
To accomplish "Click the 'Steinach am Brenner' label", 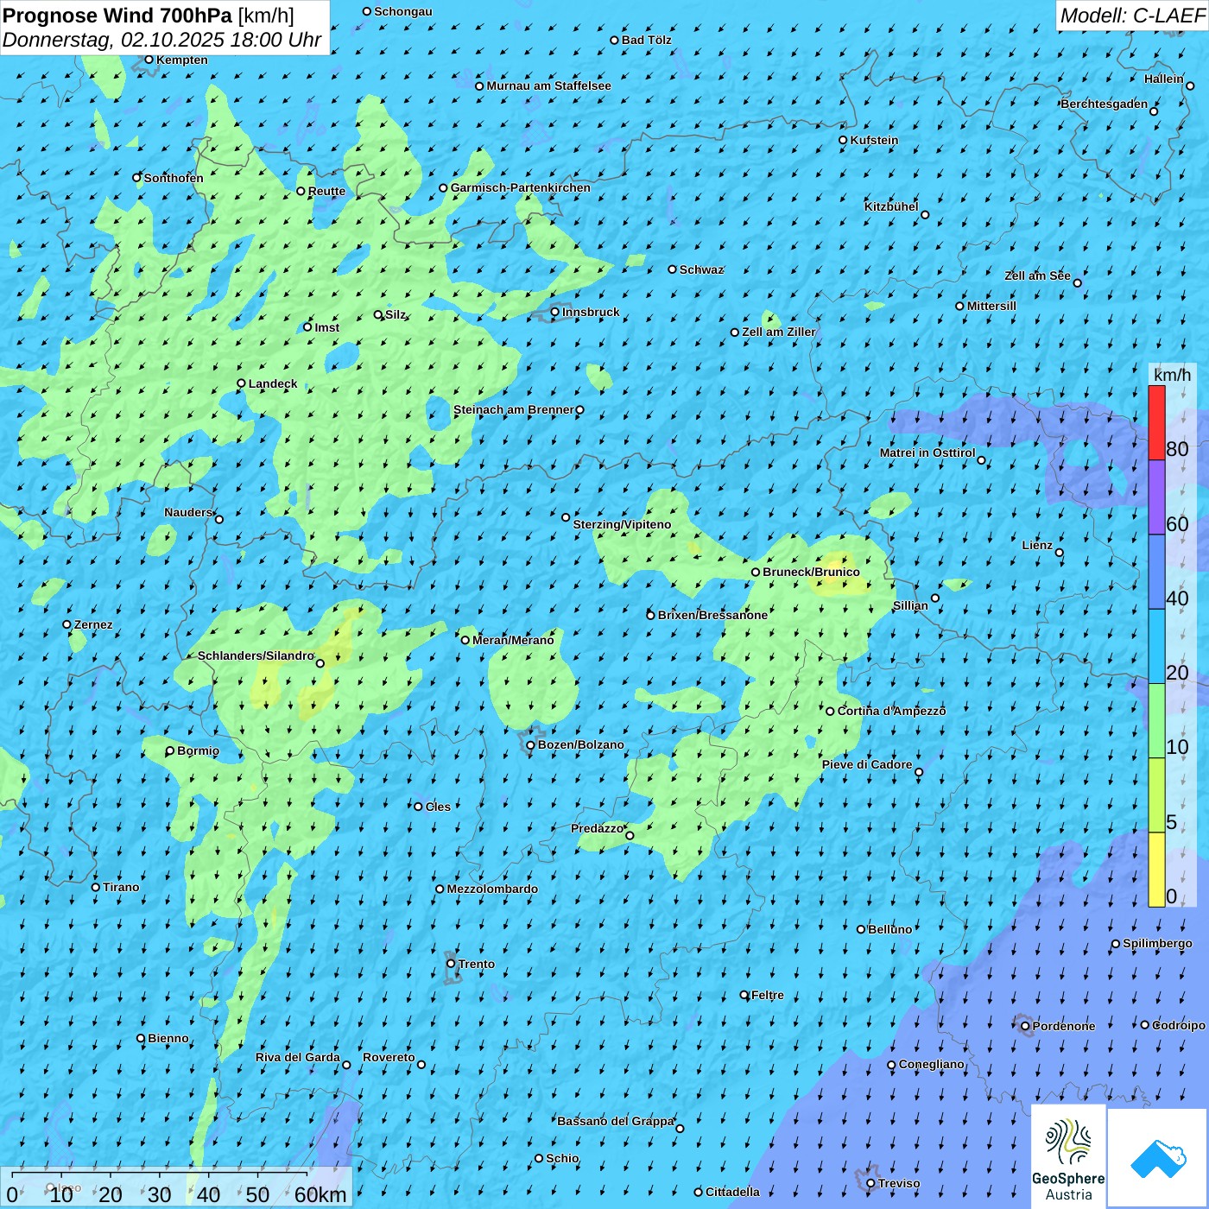I will tap(514, 409).
